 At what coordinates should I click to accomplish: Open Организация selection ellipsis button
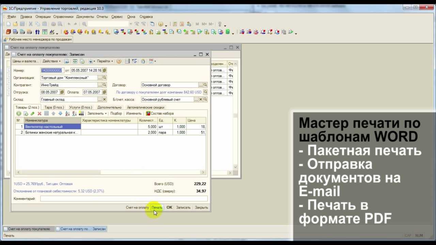click(x=100, y=78)
